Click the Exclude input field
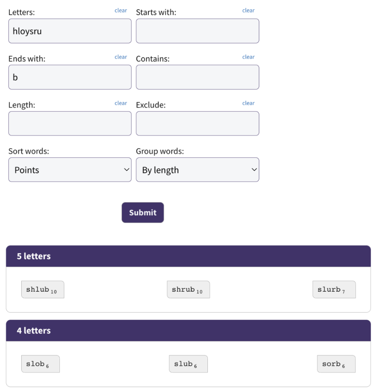This screenshot has width=376, height=390. tap(198, 123)
